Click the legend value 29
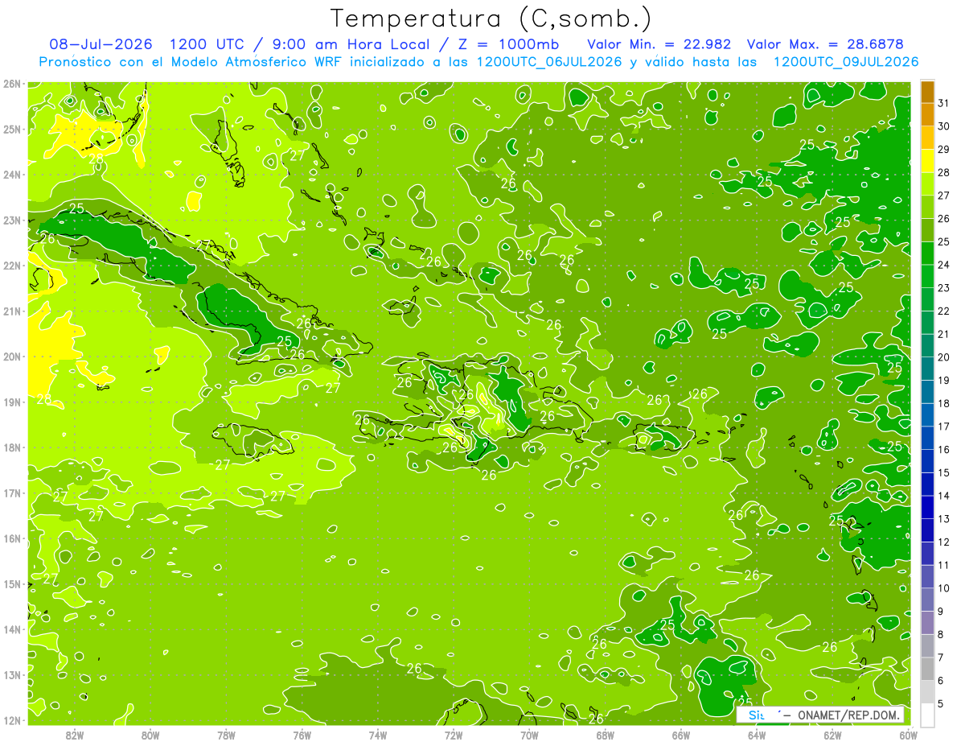 (x=944, y=150)
